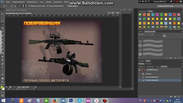
Task: Set history brush source for snapshot
Action: 140,70
